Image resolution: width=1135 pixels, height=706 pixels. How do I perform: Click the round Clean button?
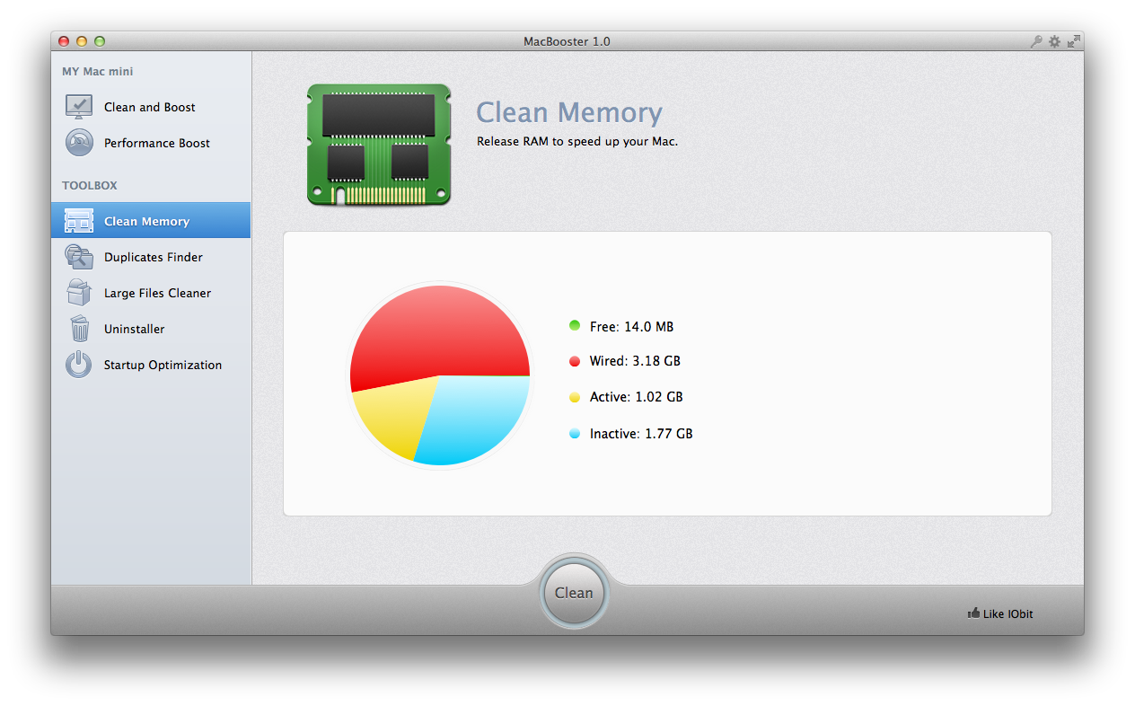coord(574,593)
